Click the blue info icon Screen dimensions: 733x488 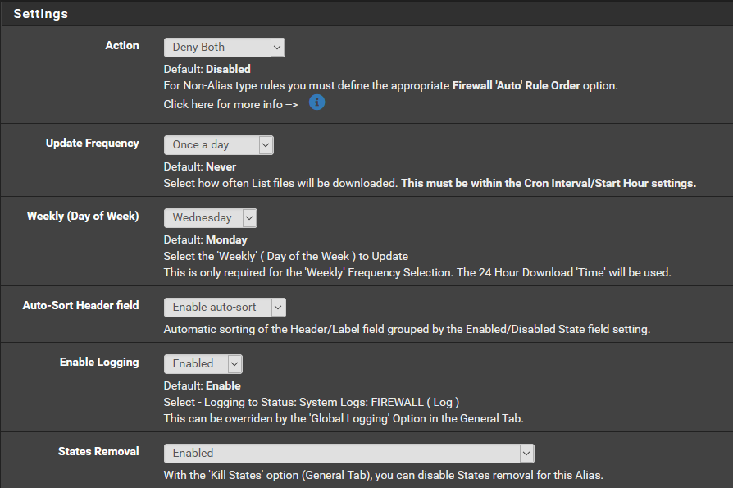pos(316,102)
